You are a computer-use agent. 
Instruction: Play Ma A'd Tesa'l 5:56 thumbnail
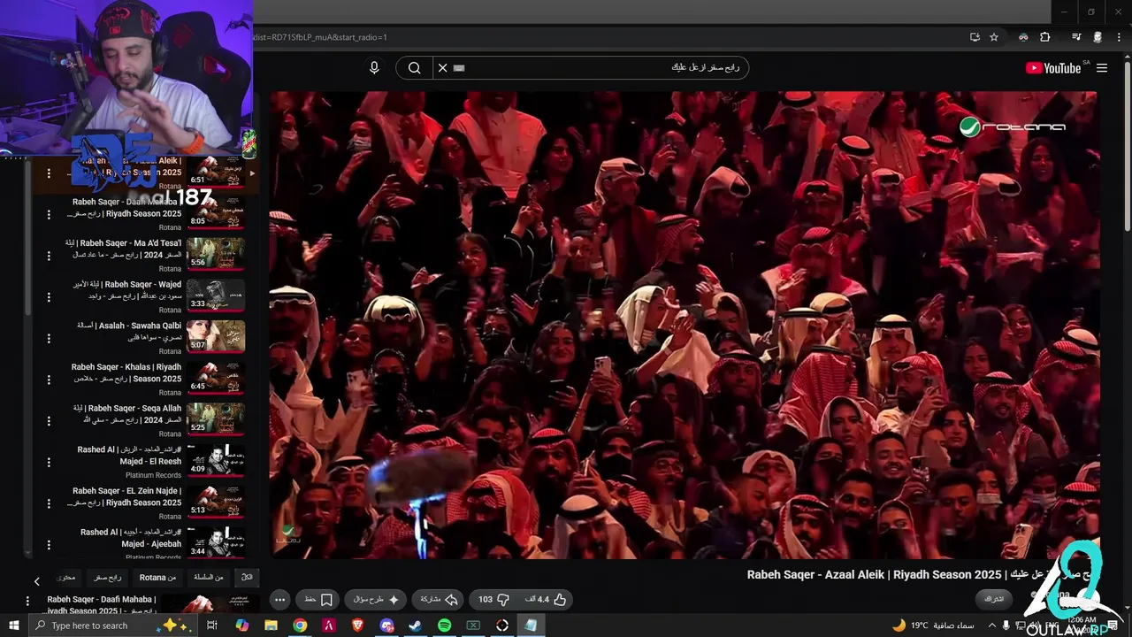[216, 253]
